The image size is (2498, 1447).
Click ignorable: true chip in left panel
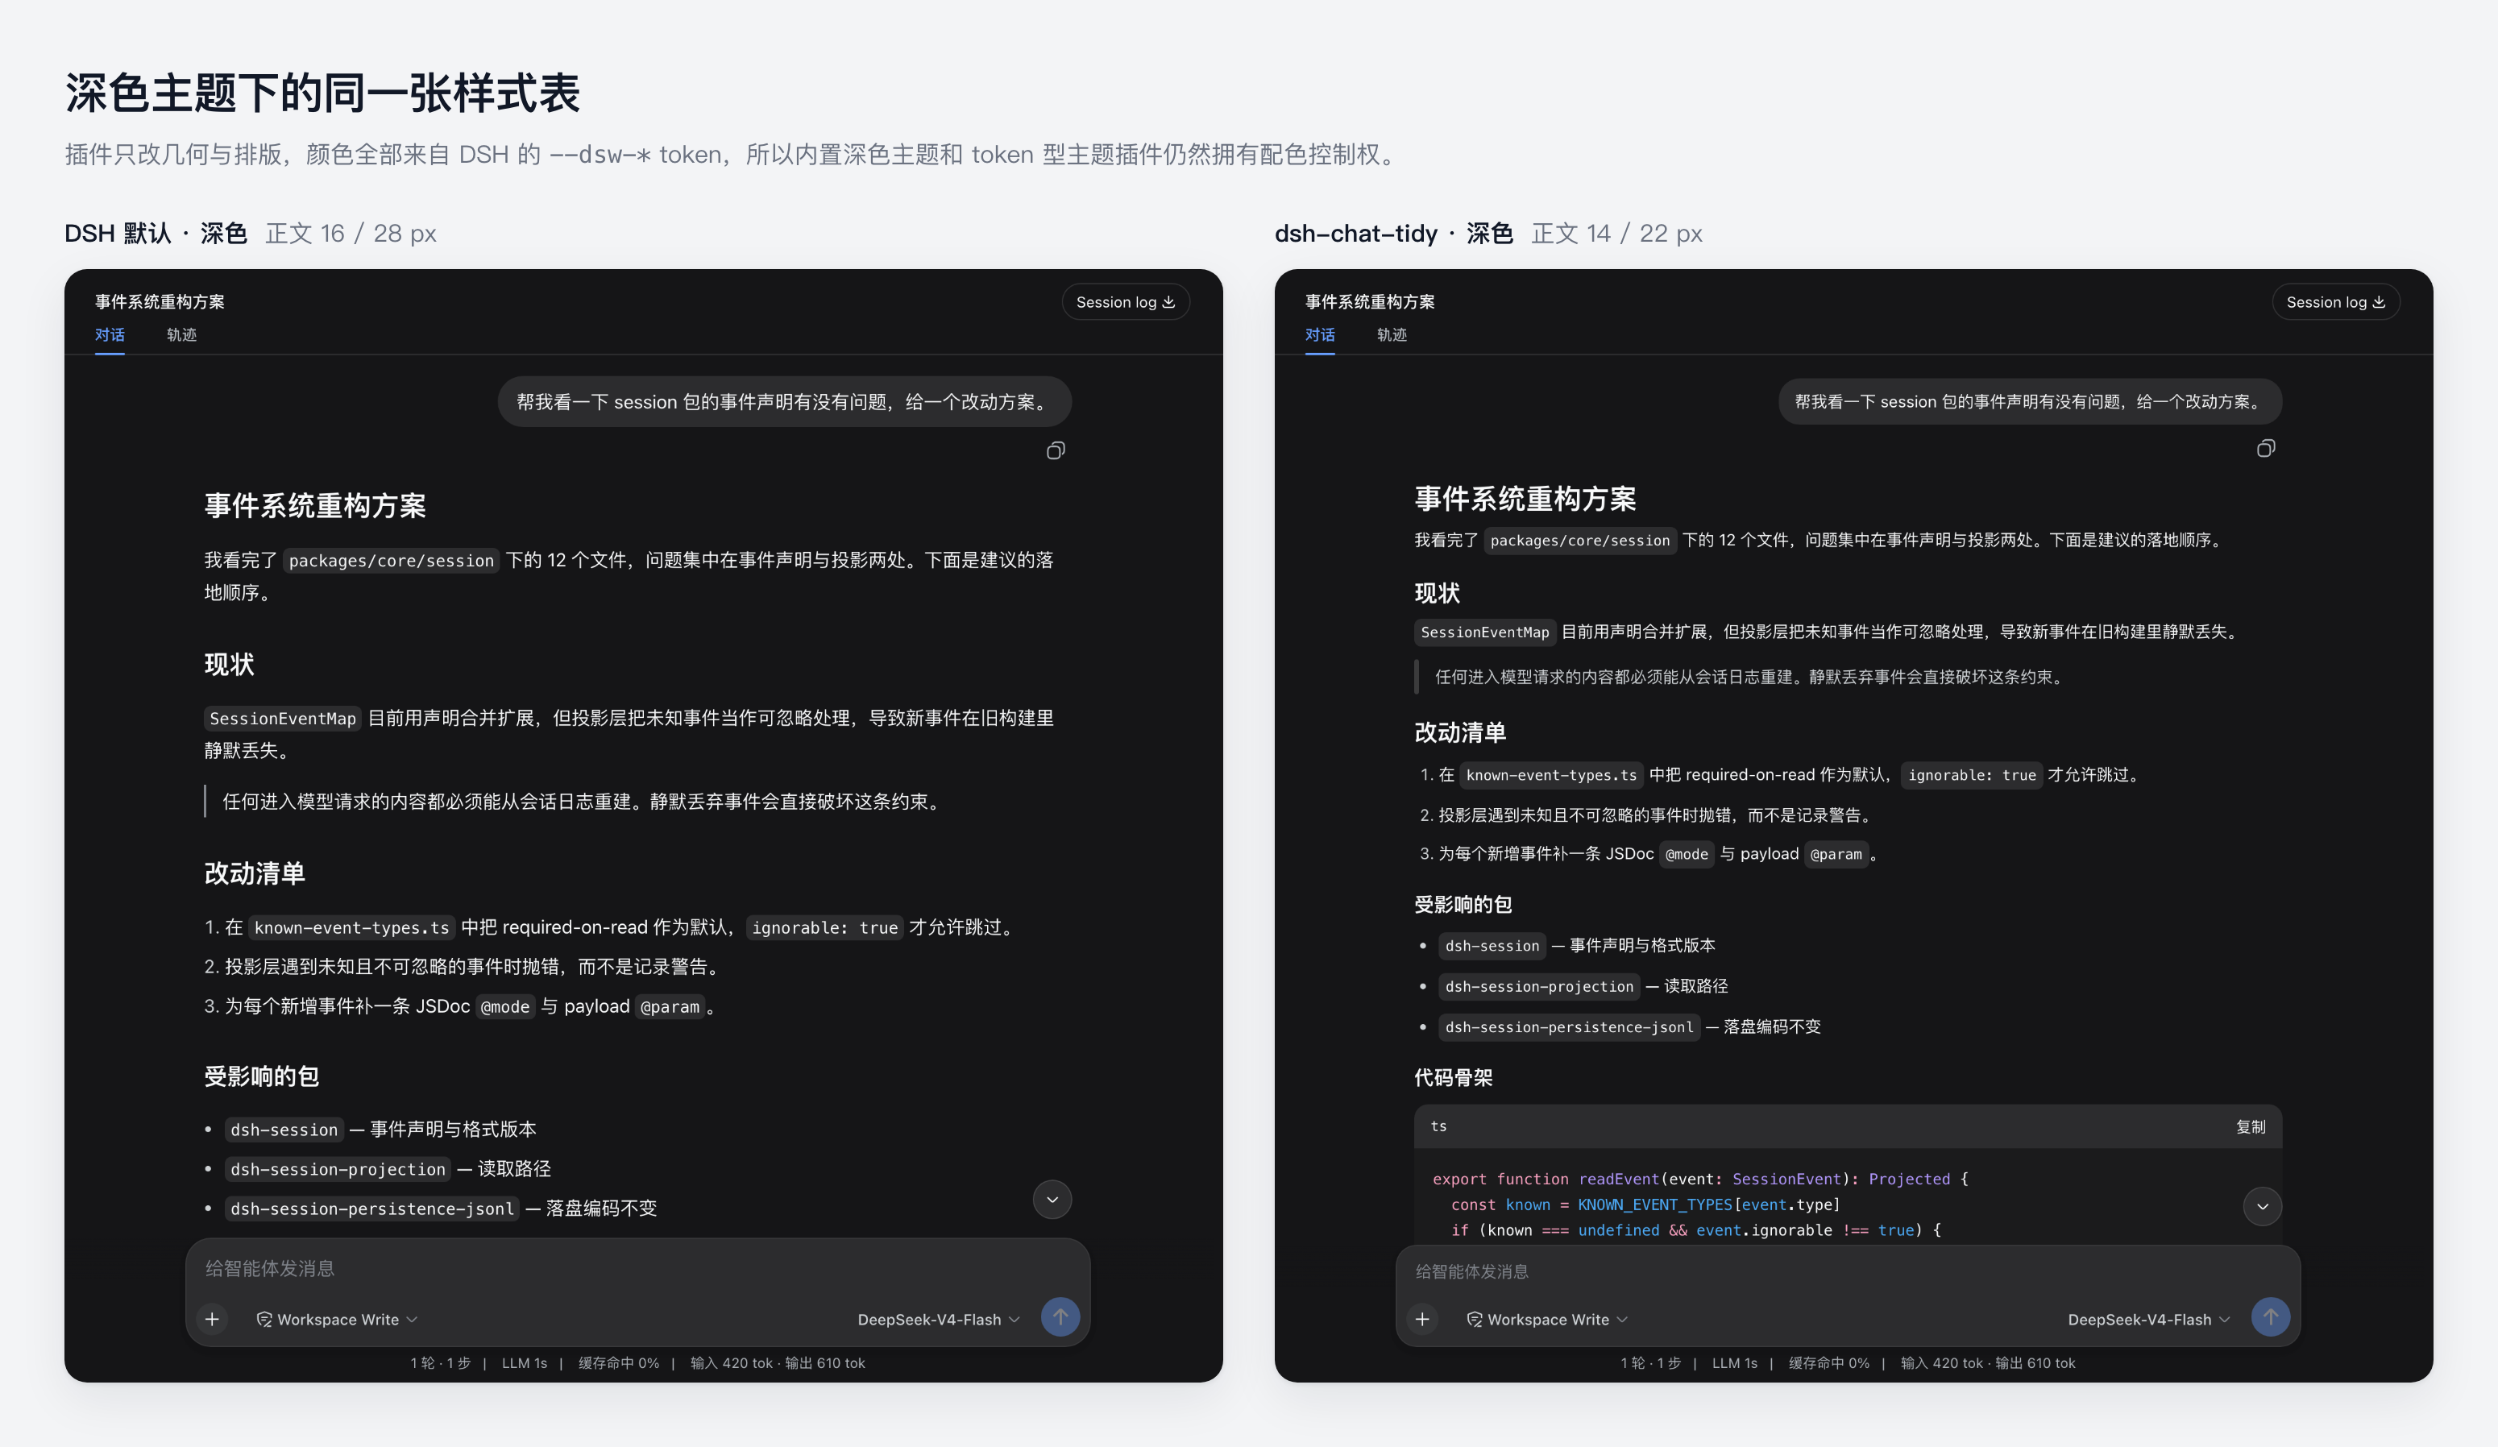[824, 927]
